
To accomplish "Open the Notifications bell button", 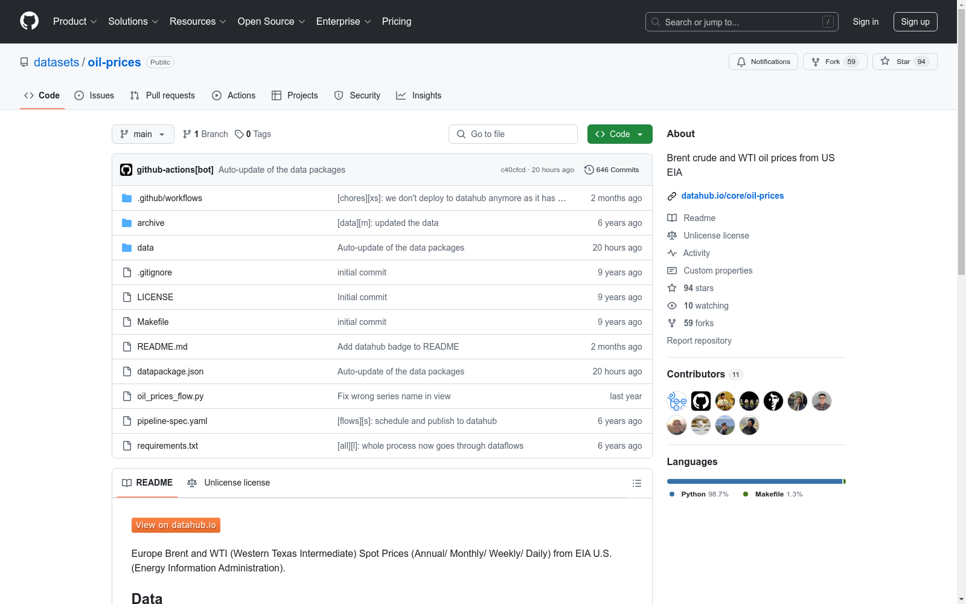I will 764,62.
